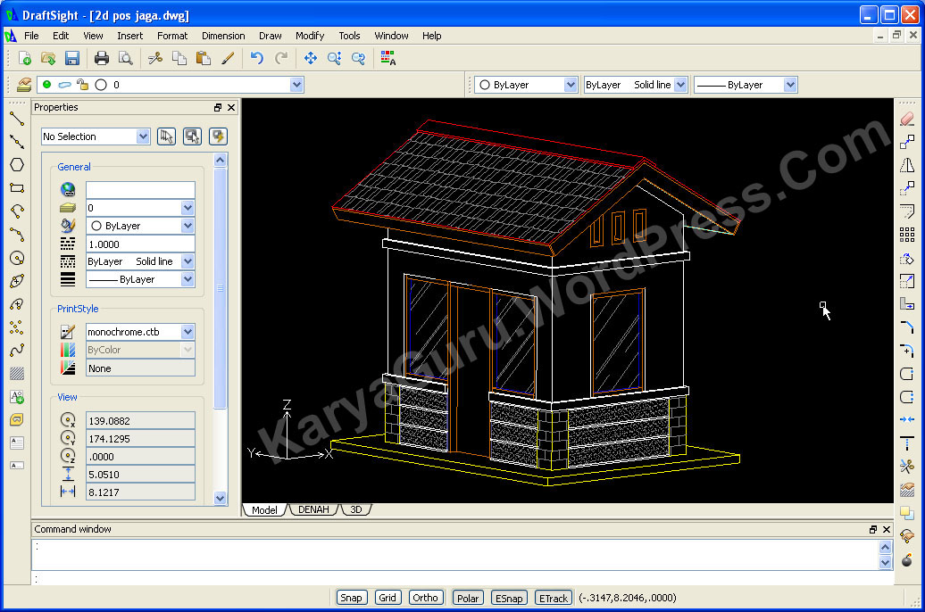Click the Print icon
This screenshot has height=612, width=925.
tap(102, 58)
